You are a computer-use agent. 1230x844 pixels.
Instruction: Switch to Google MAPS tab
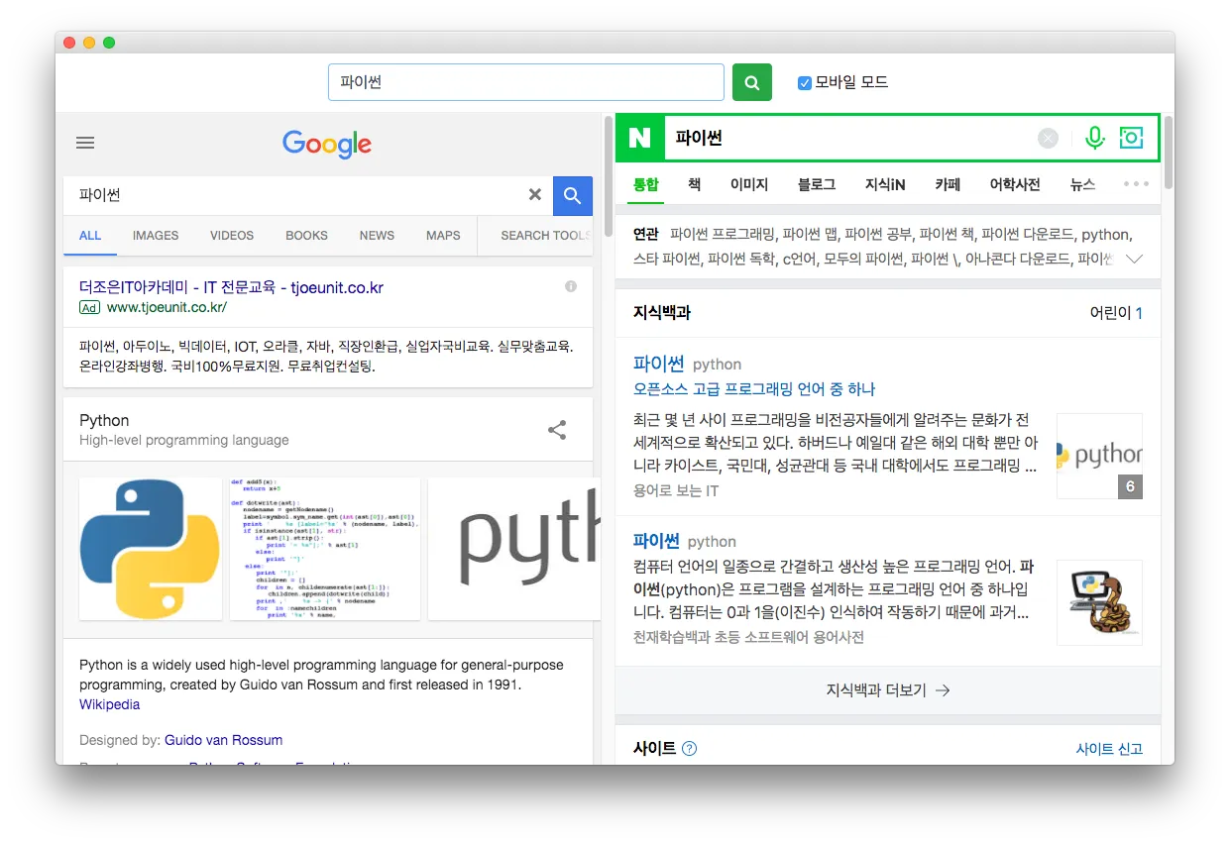click(443, 236)
